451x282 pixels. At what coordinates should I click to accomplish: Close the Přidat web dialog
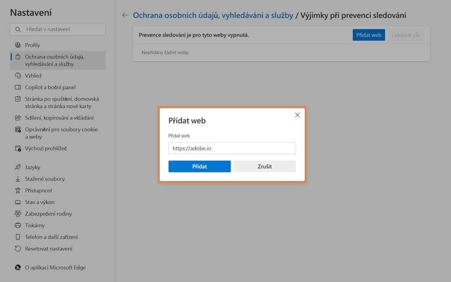click(297, 115)
